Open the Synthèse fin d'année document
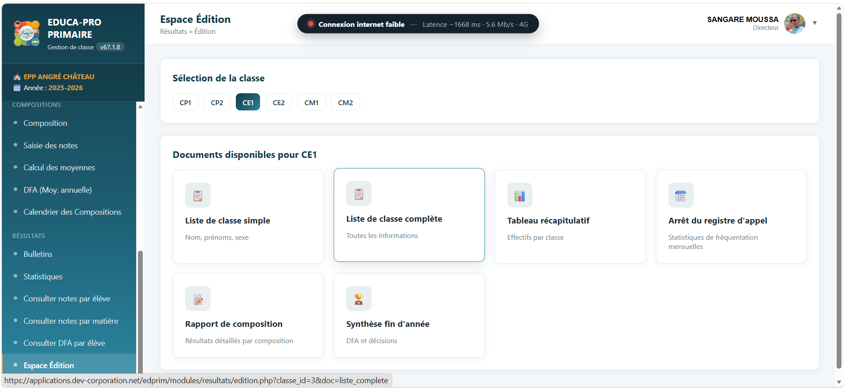Viewport: 845px width, 388px height. pos(409,315)
